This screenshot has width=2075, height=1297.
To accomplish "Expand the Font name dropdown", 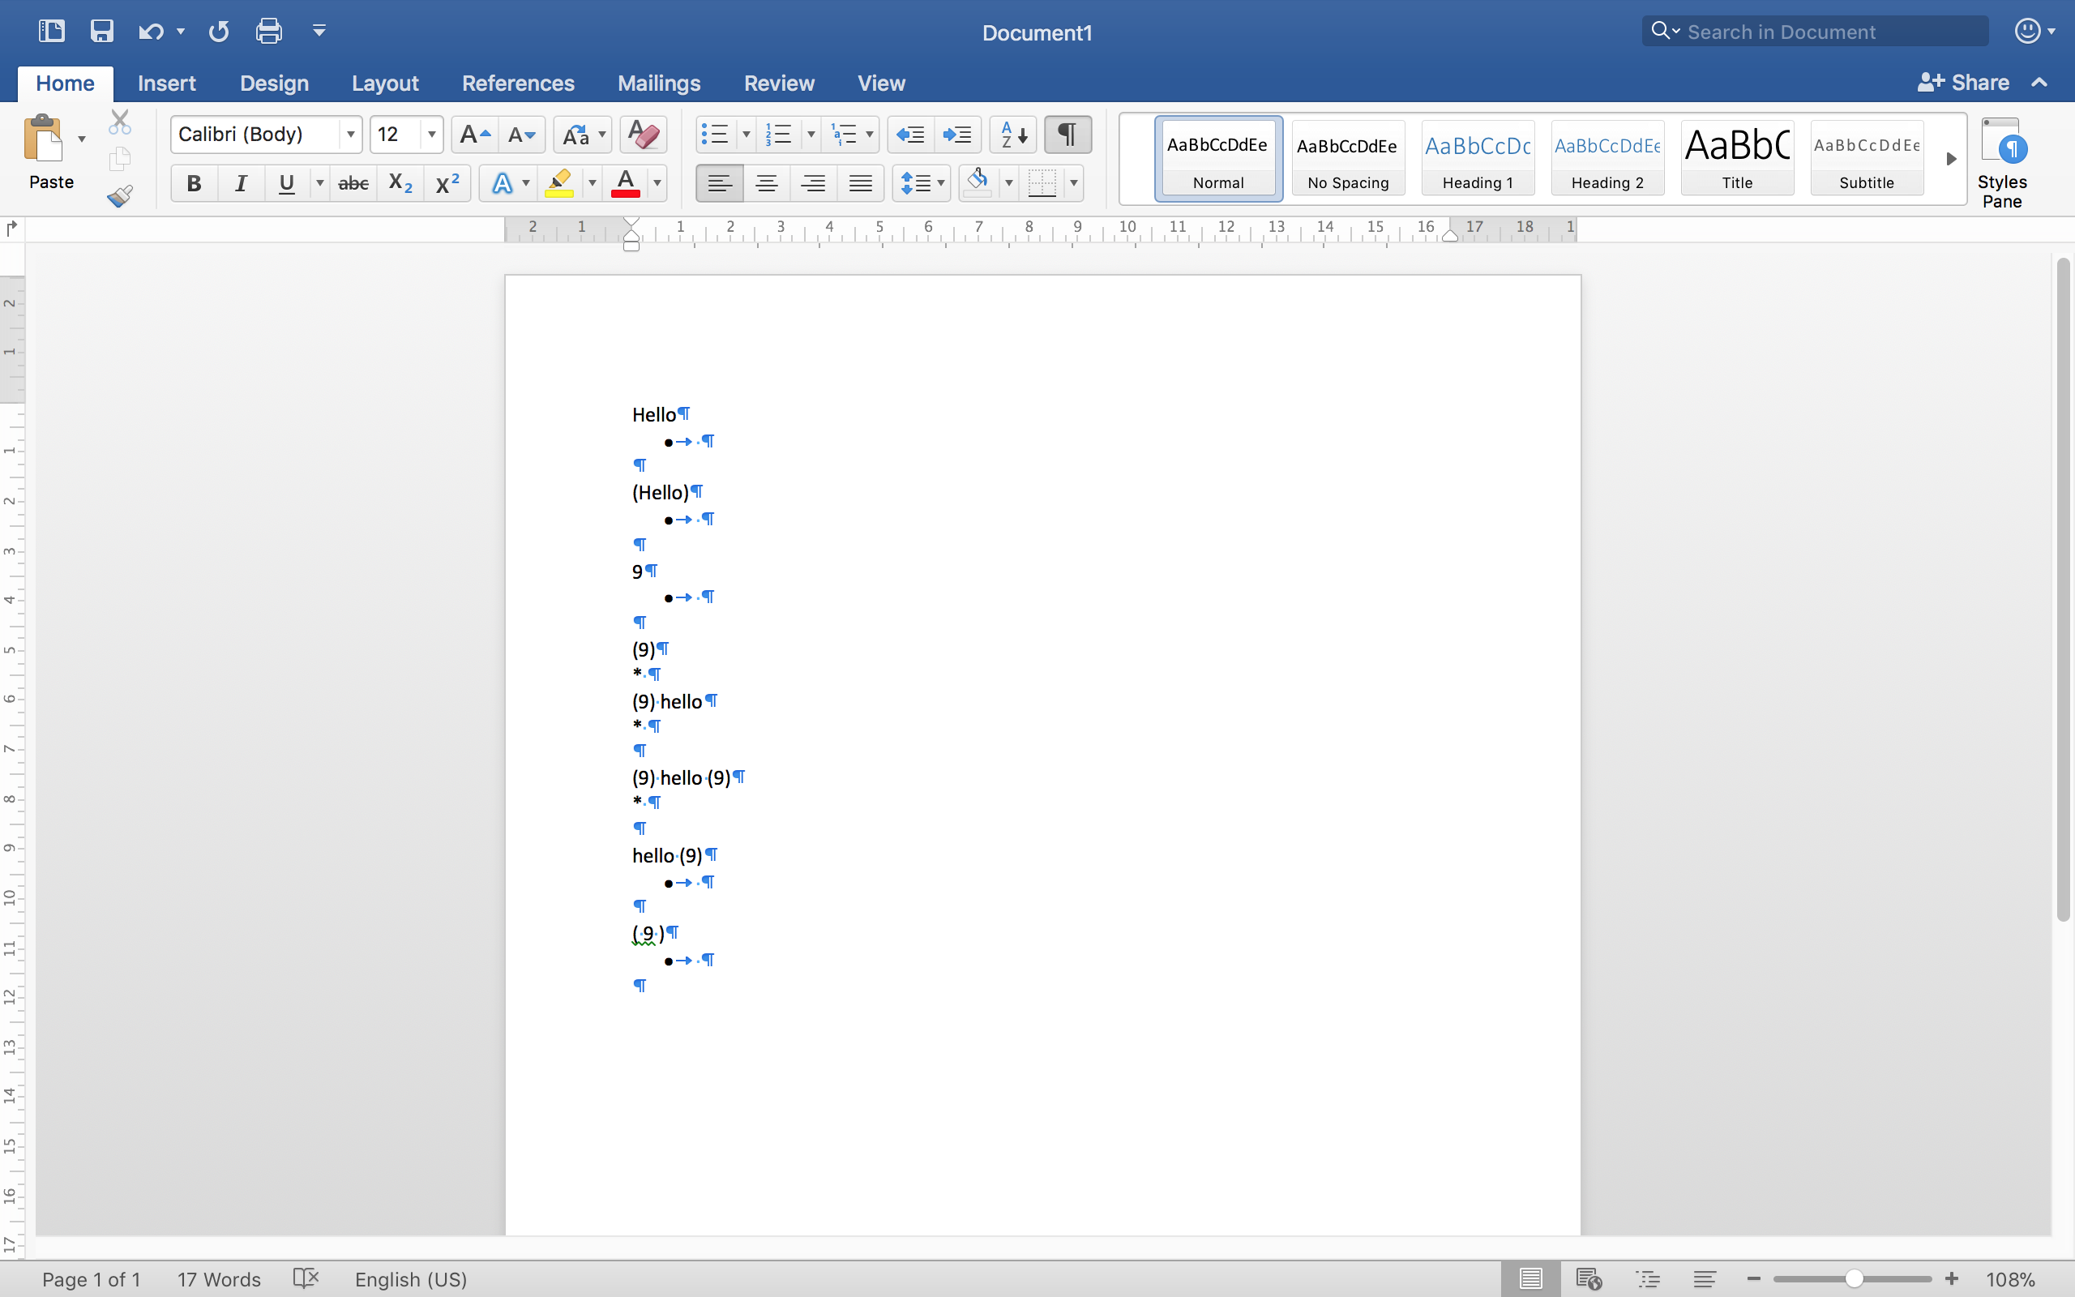I will tap(348, 135).
